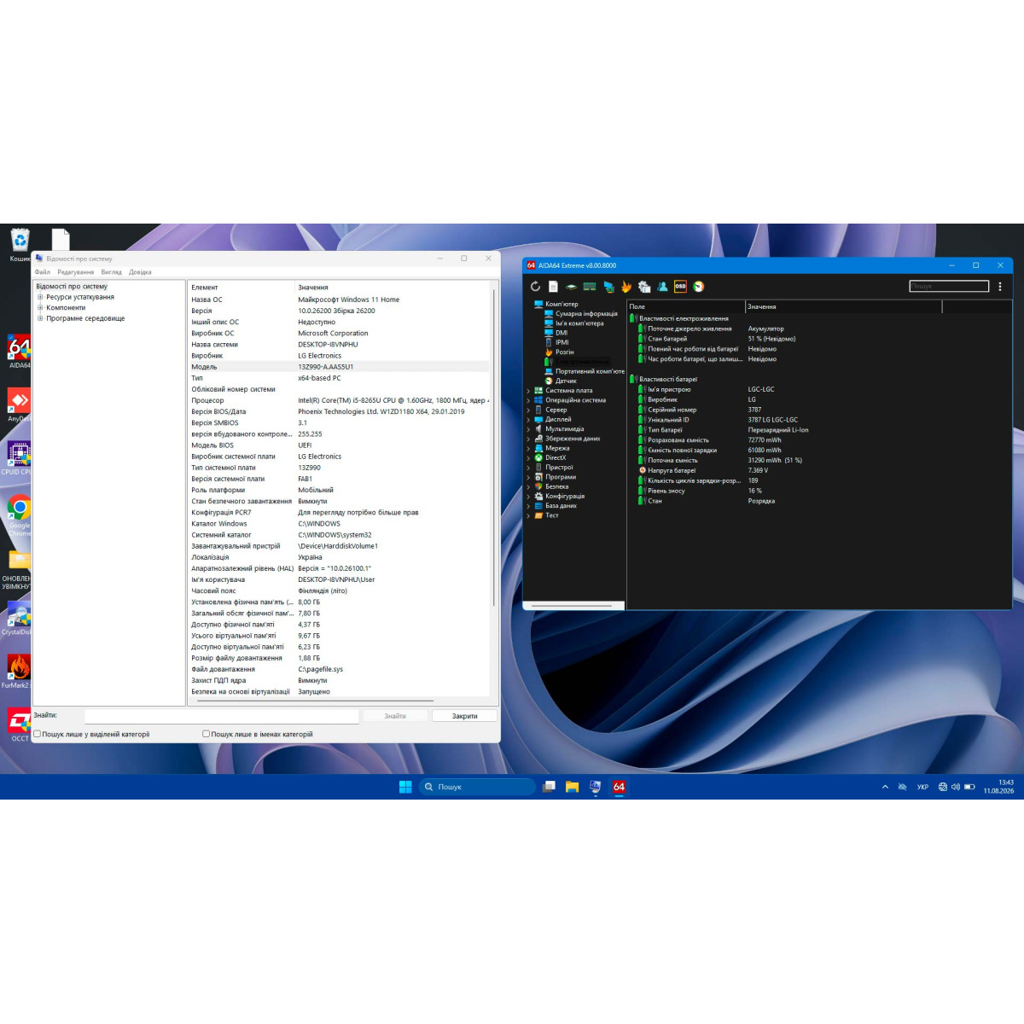Click the taskbar 'Пошук' search box
Image resolution: width=1024 pixels, height=1024 pixels.
point(478,787)
